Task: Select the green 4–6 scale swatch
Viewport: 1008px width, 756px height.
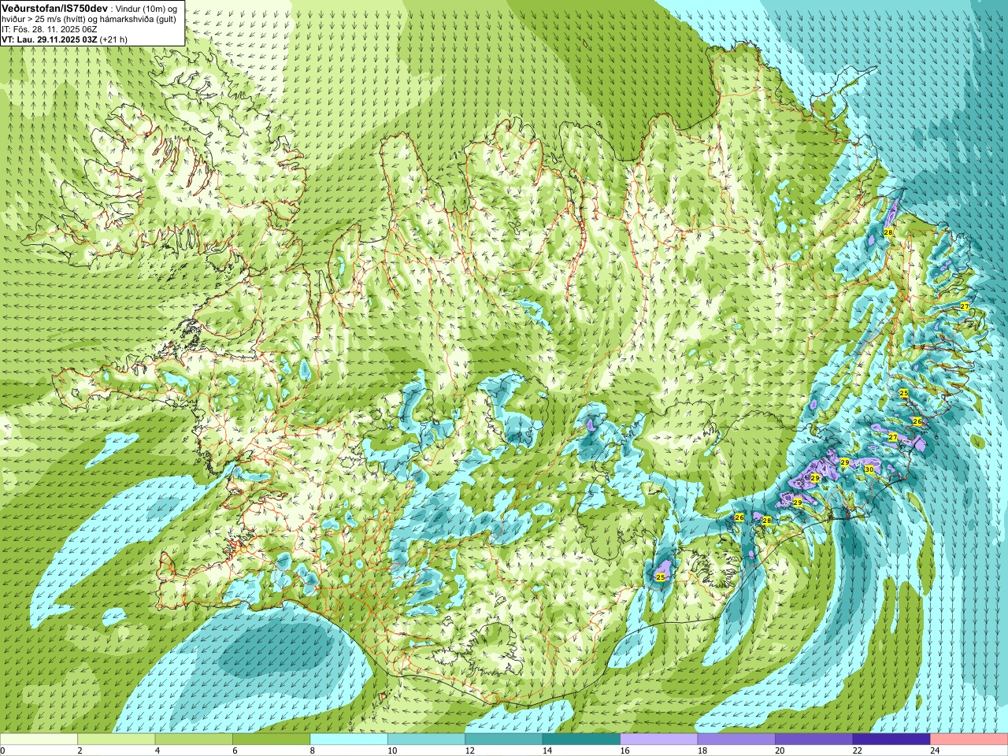Action: [194, 739]
